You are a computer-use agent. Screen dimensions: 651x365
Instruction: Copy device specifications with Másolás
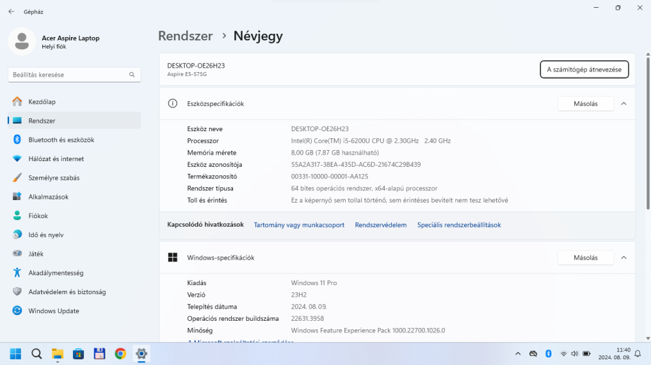585,104
